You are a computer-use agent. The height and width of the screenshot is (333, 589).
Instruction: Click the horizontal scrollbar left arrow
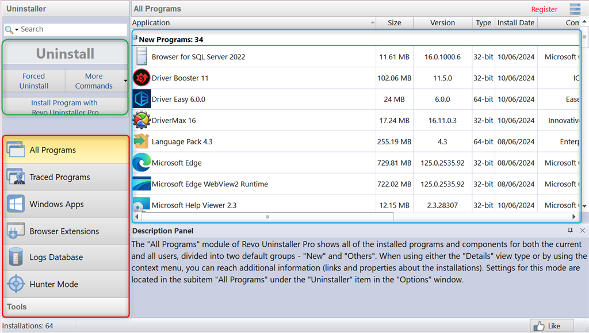tap(137, 217)
